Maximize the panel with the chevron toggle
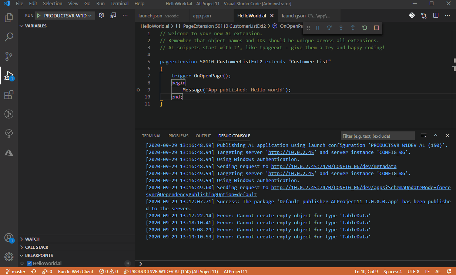Viewport: 456px width, 275px height. click(x=436, y=135)
